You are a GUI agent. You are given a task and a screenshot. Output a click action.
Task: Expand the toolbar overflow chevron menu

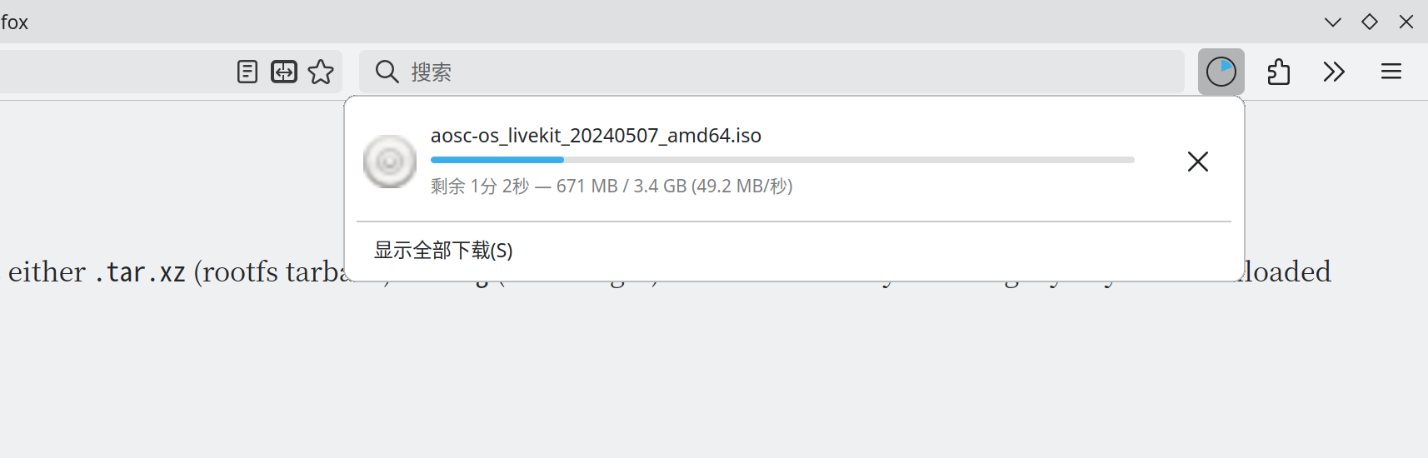1334,72
